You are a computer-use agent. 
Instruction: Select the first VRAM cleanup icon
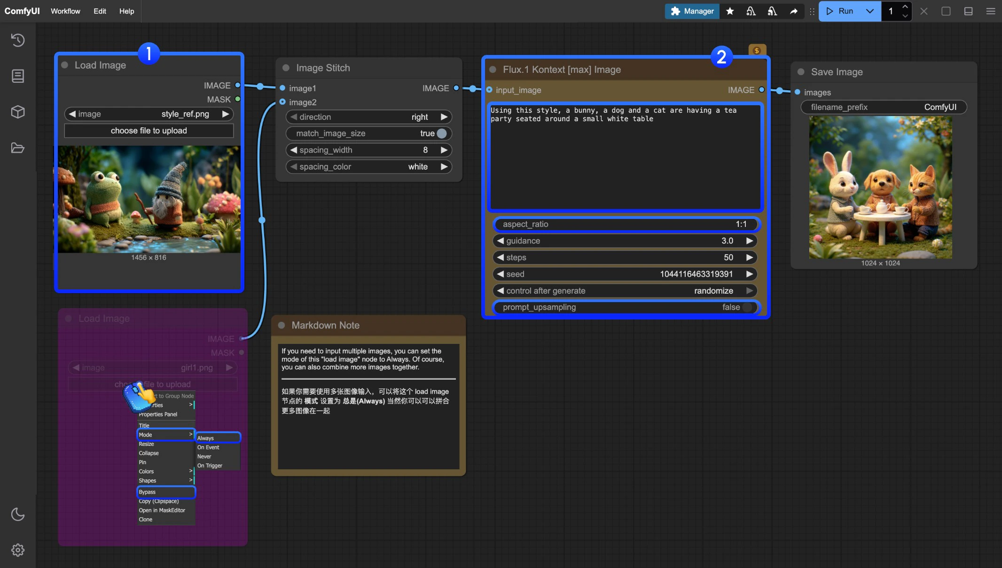pyautogui.click(x=751, y=11)
